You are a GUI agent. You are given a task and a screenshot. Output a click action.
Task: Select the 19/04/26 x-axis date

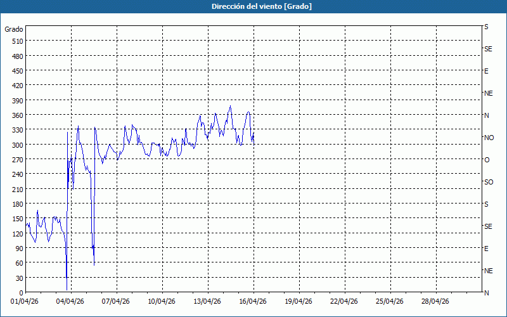[x=299, y=302]
